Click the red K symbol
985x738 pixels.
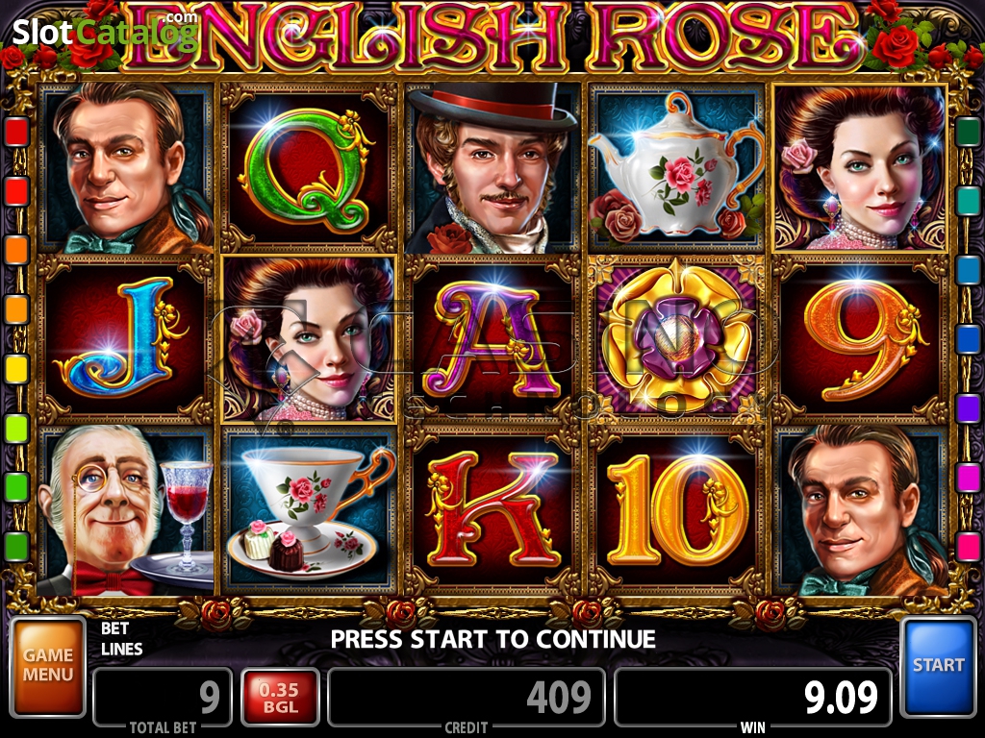(493, 511)
